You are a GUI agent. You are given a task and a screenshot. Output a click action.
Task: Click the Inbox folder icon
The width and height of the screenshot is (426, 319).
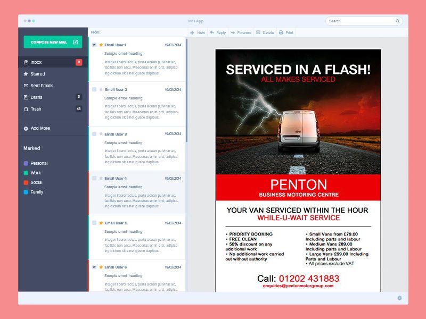pos(26,62)
